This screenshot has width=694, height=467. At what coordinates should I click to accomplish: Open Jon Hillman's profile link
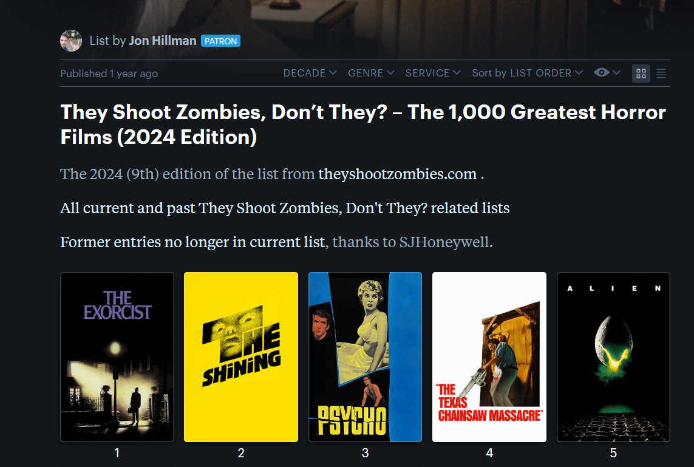(x=163, y=41)
